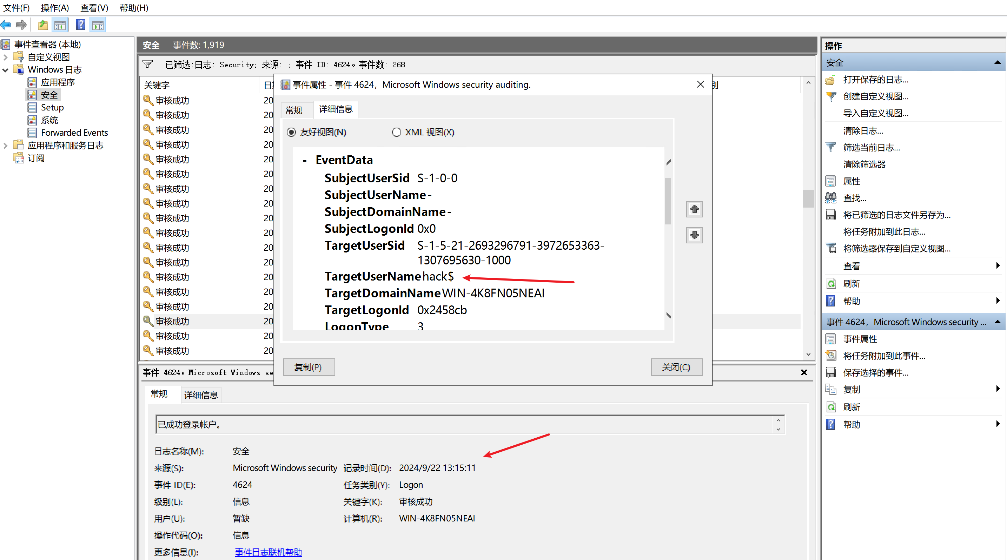1007x560 pixels.
Task: Collapse the Windows Logs tree node
Action: pyautogui.click(x=6, y=70)
